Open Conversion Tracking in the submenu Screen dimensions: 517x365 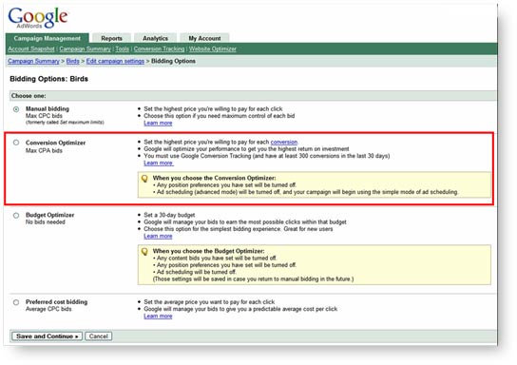[x=159, y=49]
